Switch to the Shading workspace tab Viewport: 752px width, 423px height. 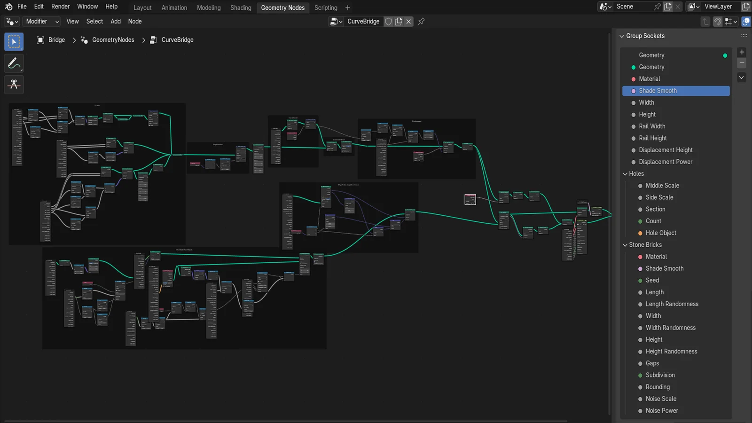pos(241,8)
